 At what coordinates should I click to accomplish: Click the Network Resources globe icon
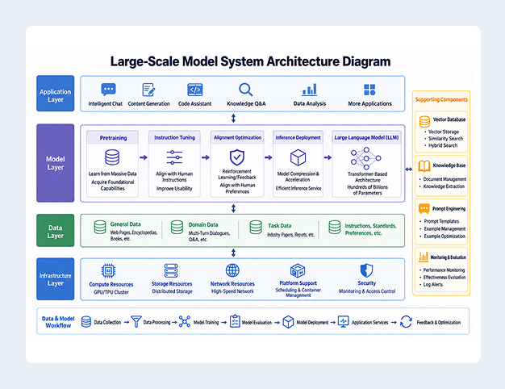tap(232, 270)
